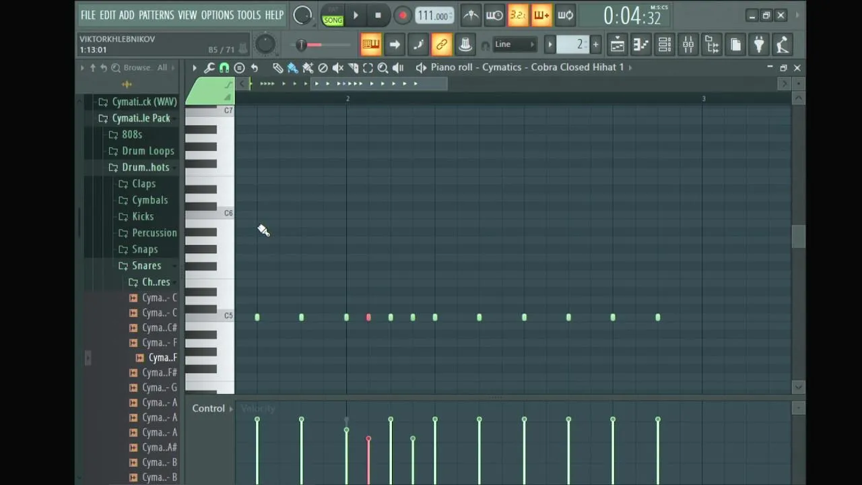Open target channel arrow after Hihat 1
The image size is (862, 485).
coord(630,67)
